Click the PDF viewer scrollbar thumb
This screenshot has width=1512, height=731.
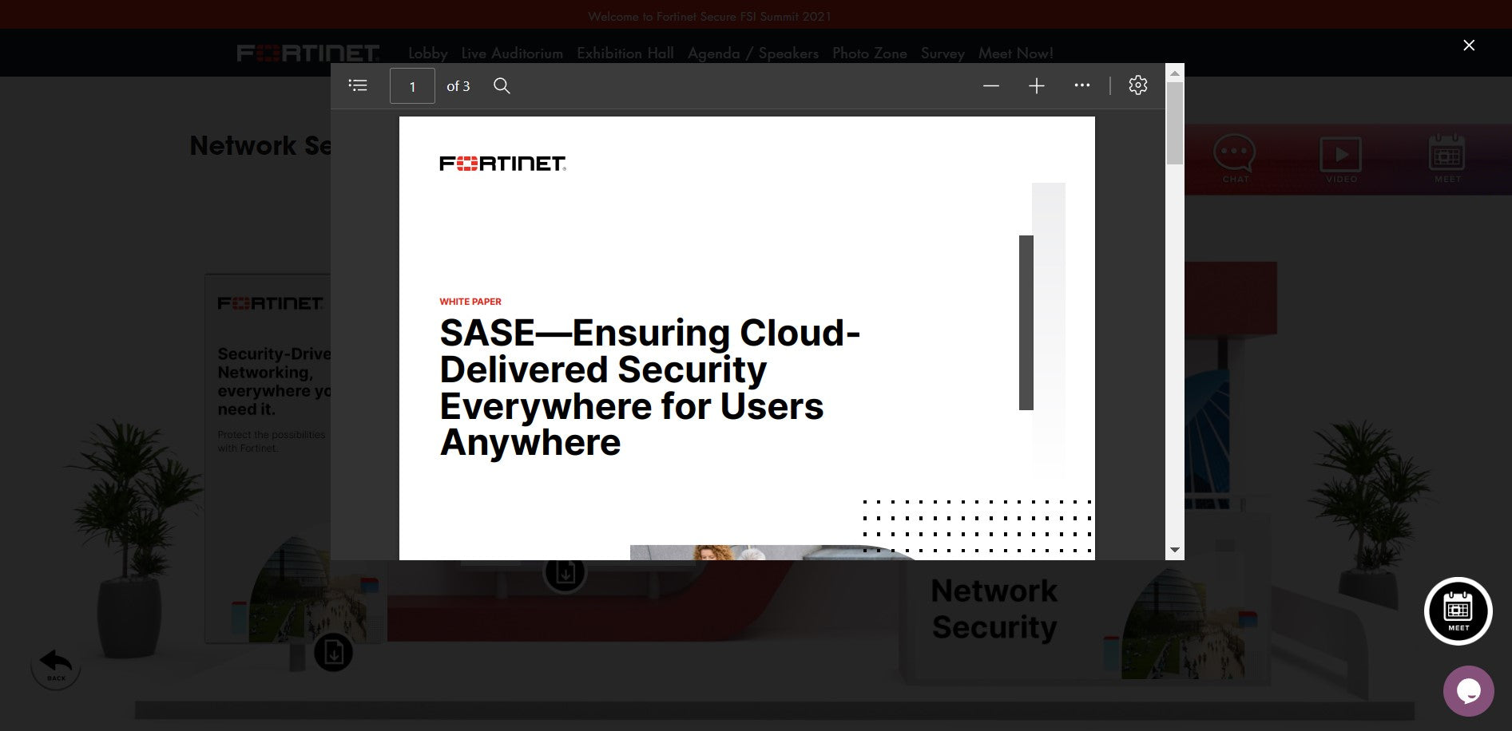click(1174, 123)
